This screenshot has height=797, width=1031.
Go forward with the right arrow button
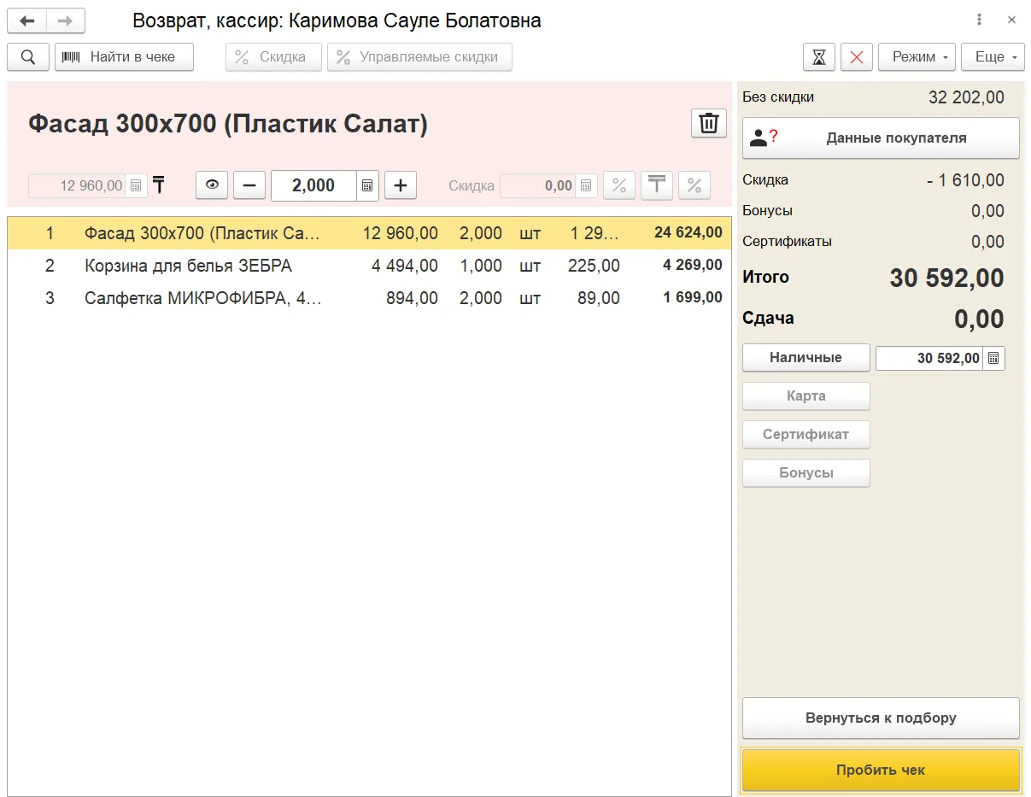(x=66, y=21)
